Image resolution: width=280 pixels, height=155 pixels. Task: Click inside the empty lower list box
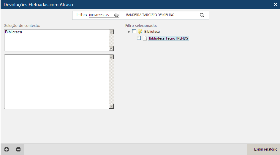(x=56, y=81)
